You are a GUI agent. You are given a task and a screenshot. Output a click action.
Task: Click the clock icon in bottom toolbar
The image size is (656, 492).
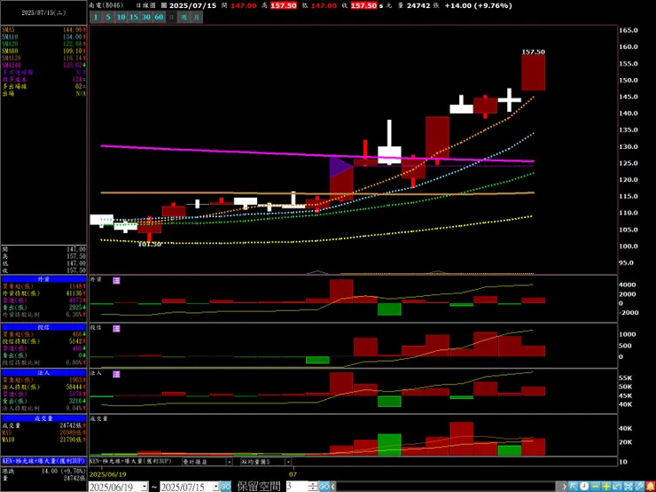584,487
